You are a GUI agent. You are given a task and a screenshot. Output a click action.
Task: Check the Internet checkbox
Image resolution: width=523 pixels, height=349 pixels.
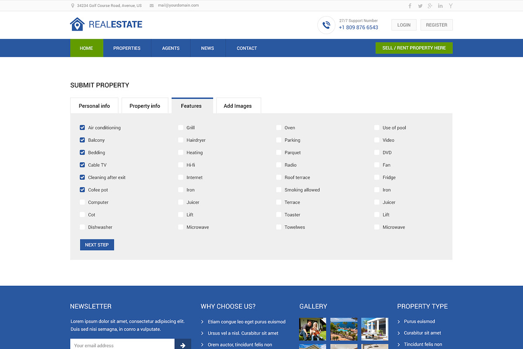(180, 177)
